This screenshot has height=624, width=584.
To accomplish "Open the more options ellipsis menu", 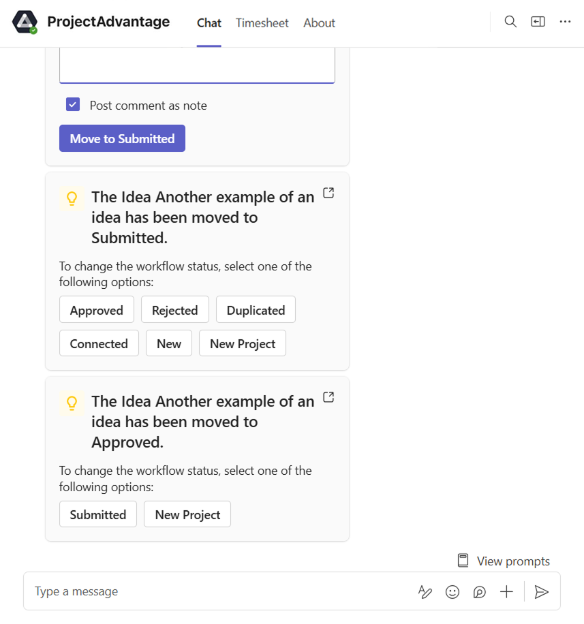I will pyautogui.click(x=565, y=22).
